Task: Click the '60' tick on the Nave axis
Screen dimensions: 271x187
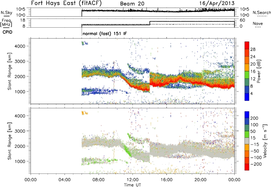Action: [242, 20]
